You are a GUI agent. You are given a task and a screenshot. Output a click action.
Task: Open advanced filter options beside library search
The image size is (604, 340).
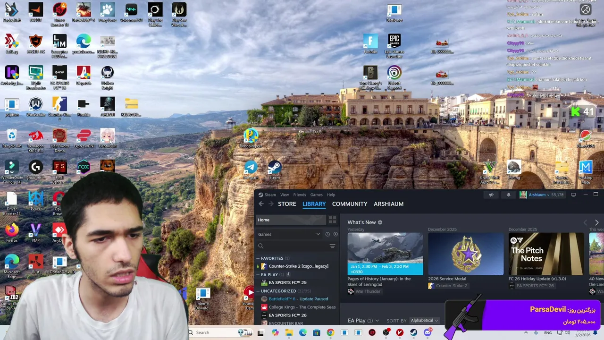point(332,246)
